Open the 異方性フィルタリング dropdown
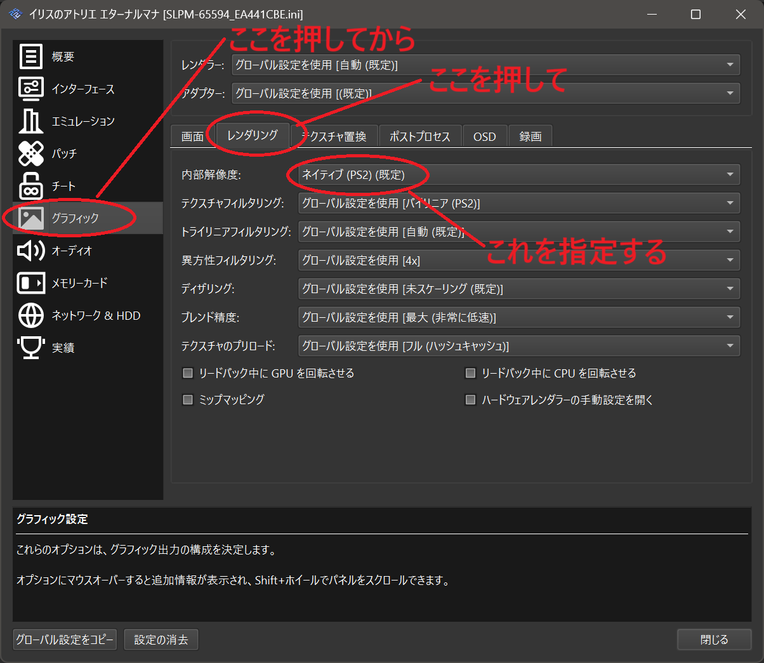The height and width of the screenshot is (663, 764). coord(519,260)
